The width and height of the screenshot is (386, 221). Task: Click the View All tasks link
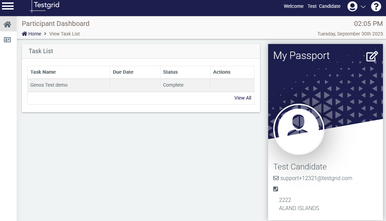[243, 98]
